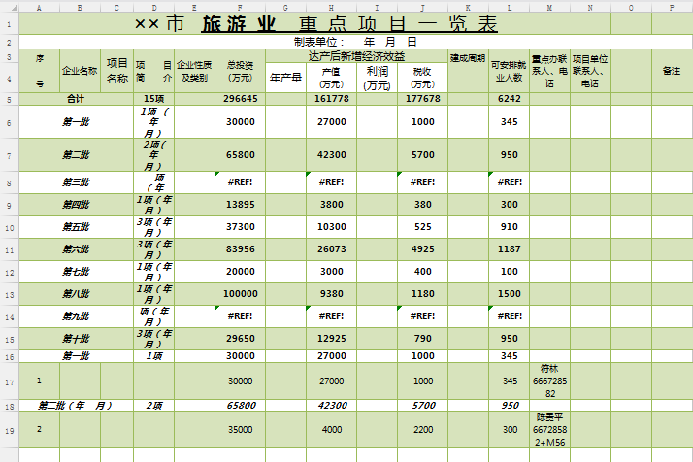Click the 第六批 batch label cell
The image size is (693, 462).
(76, 249)
